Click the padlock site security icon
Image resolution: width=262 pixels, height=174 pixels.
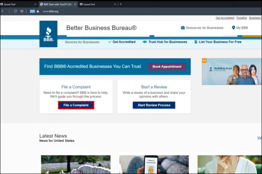pyautogui.click(x=38, y=11)
